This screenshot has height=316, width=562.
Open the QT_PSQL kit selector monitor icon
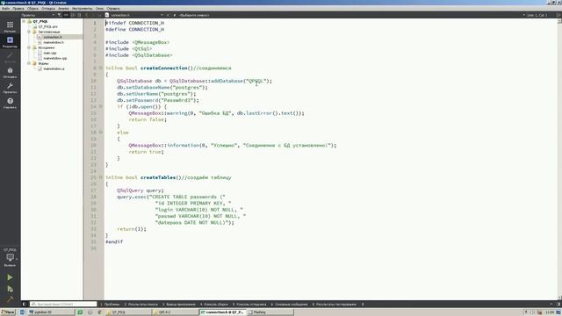point(10,257)
